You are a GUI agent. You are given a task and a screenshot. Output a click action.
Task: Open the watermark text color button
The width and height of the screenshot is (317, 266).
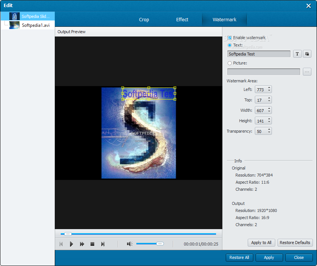pyautogui.click(x=307, y=54)
